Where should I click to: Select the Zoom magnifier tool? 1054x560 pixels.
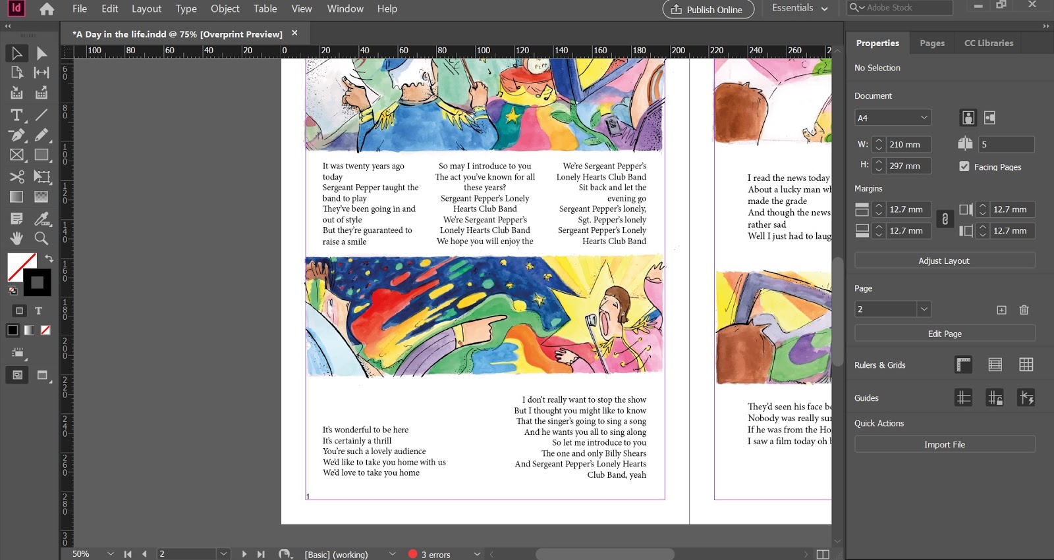[x=42, y=238]
